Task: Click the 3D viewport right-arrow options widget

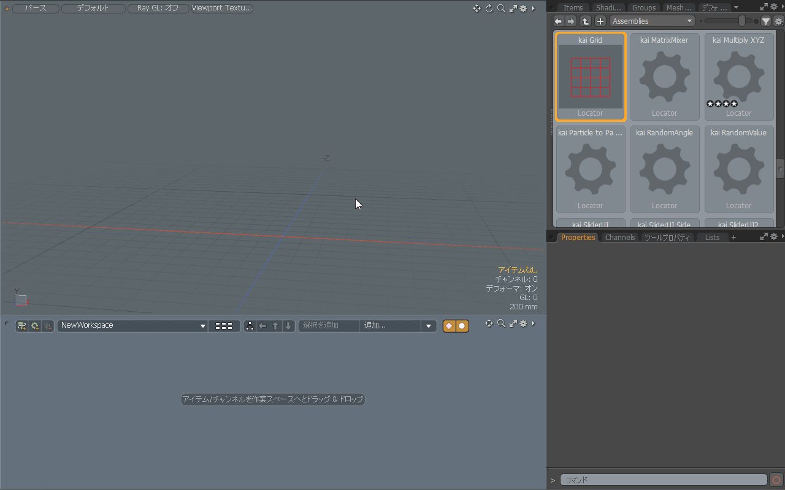Action: [533, 8]
